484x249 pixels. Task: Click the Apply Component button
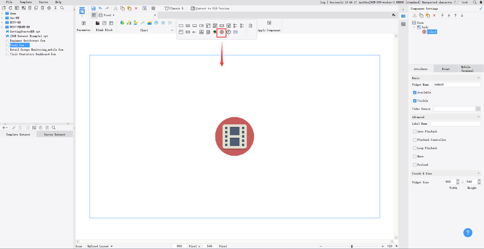[x=269, y=25]
